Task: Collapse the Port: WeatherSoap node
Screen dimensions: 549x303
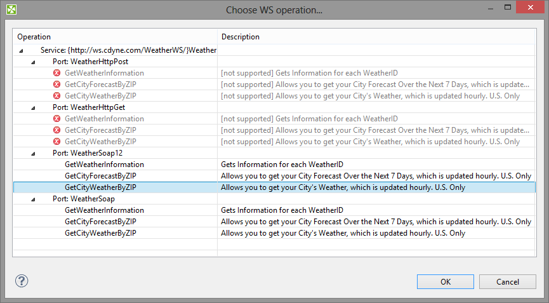Action: (34, 199)
